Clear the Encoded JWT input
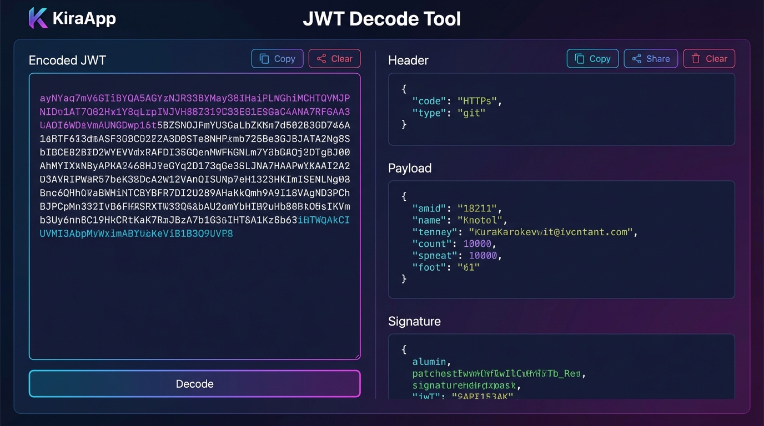The width and height of the screenshot is (764, 426). [334, 58]
